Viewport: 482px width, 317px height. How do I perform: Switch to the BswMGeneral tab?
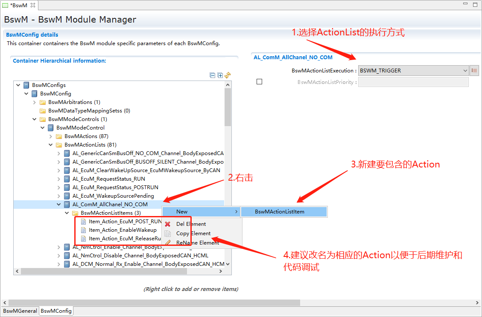coord(20,311)
